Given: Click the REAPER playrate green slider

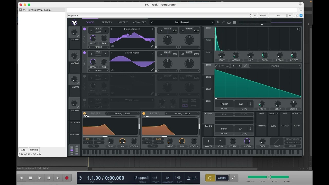Looking at the screenshot, I should click(x=268, y=177).
